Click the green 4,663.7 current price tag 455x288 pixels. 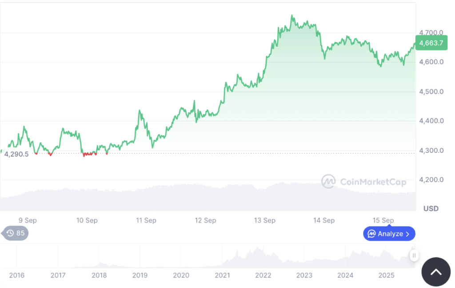point(431,43)
